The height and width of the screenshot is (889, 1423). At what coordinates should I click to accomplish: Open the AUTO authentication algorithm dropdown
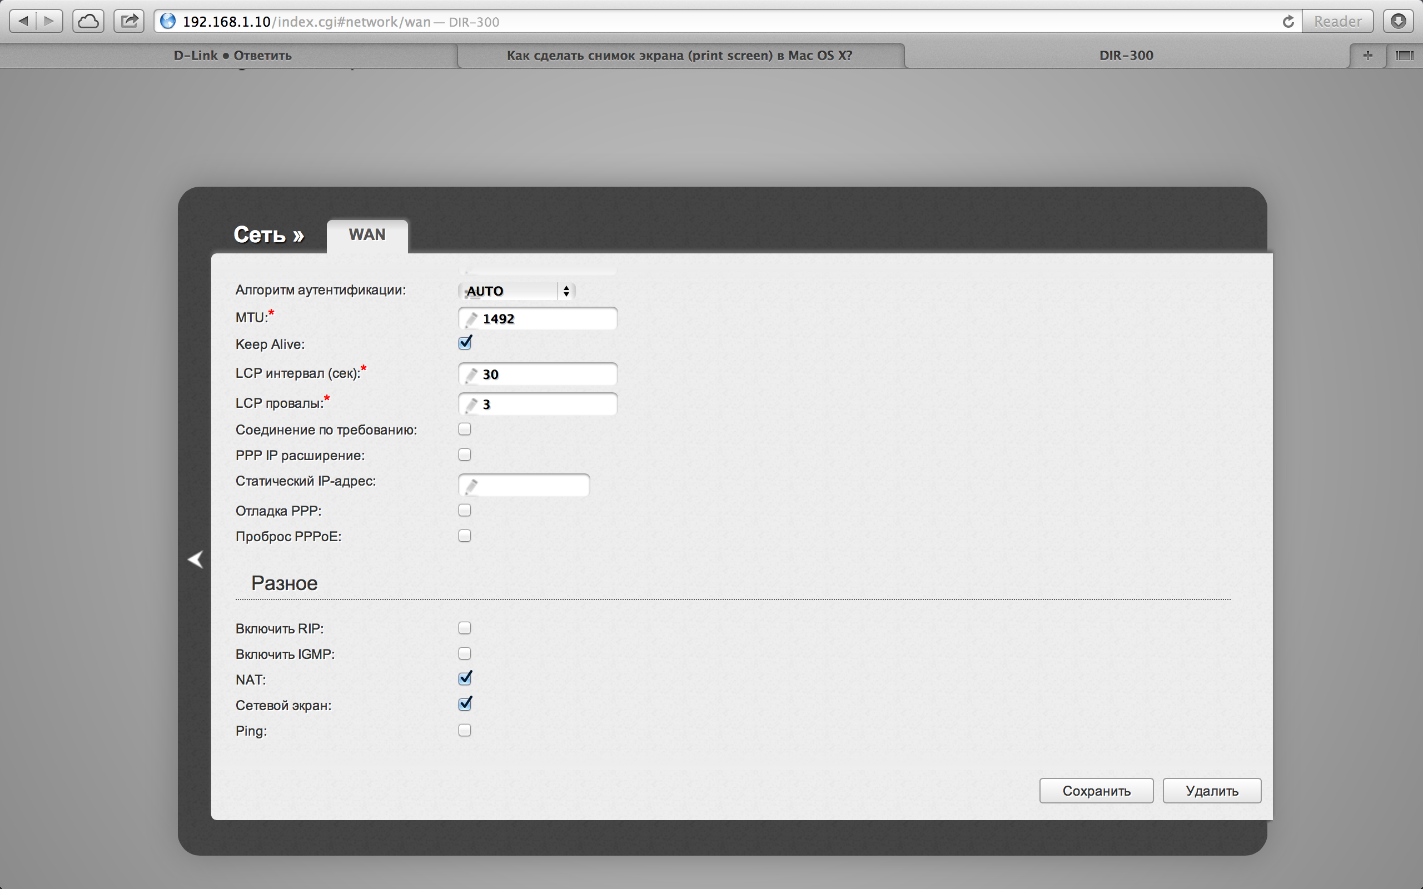pos(516,291)
